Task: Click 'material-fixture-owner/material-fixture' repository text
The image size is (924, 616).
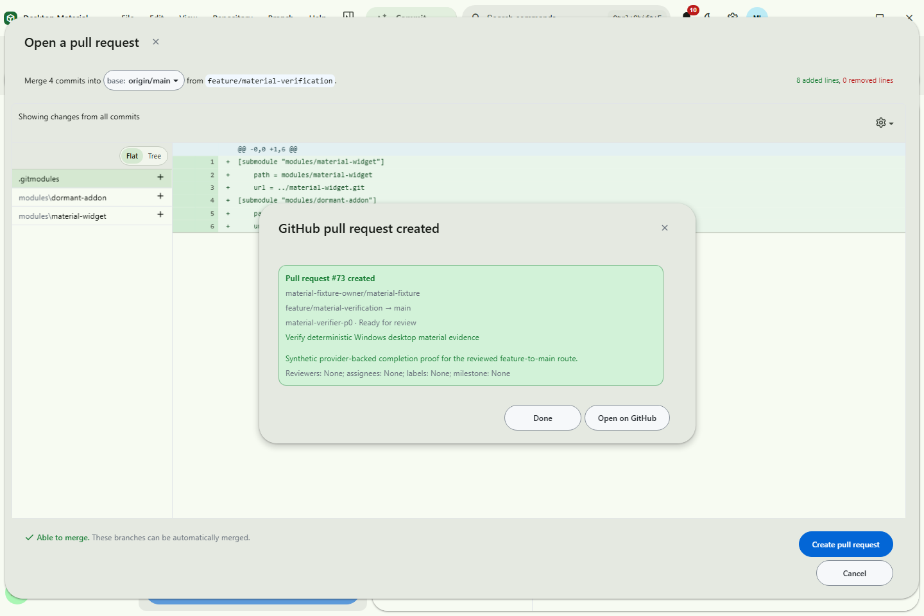Action: (352, 293)
